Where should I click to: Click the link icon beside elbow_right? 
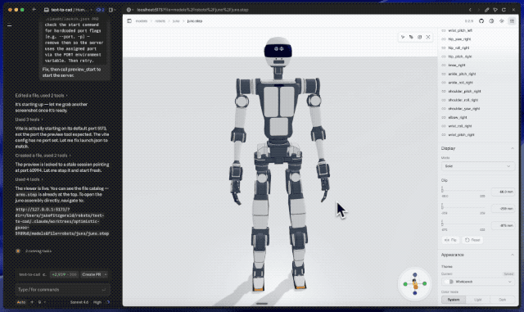pyautogui.click(x=444, y=117)
